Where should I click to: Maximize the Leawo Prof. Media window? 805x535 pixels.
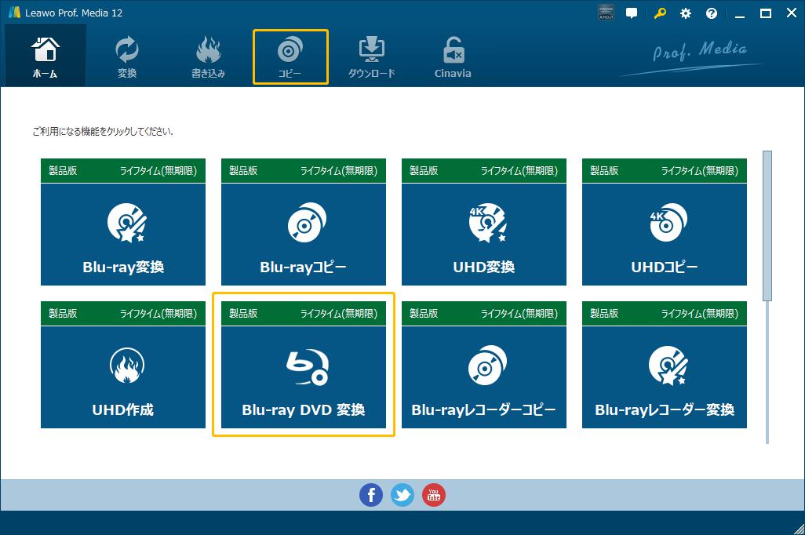point(766,13)
